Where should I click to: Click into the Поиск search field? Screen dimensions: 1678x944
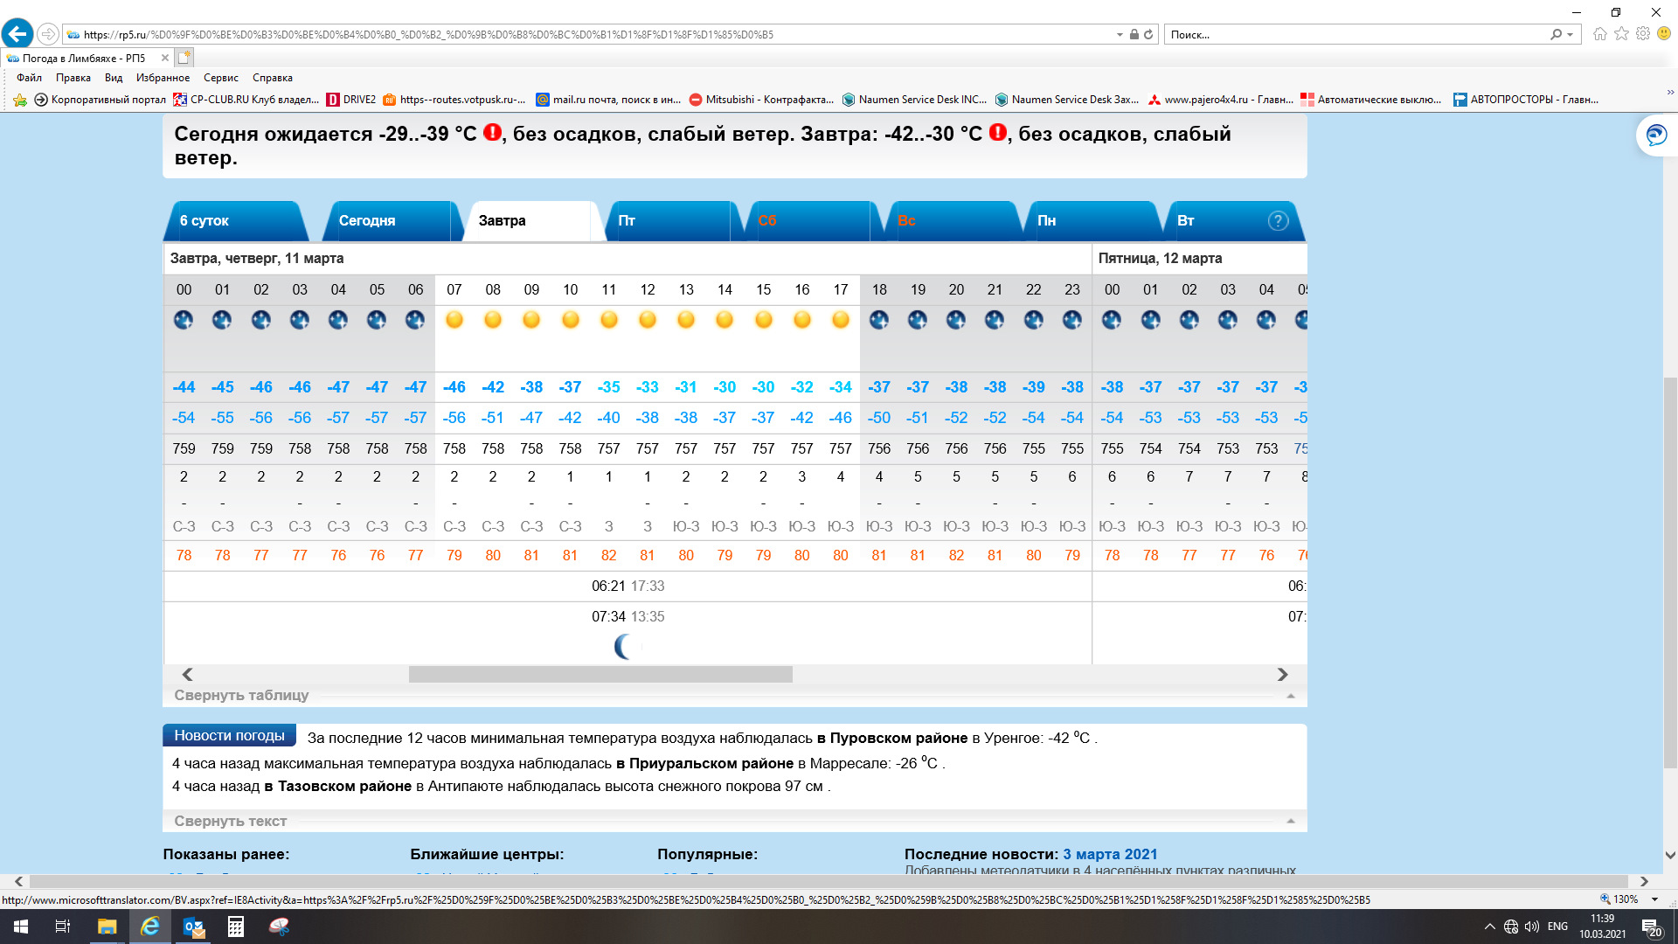click(1355, 35)
